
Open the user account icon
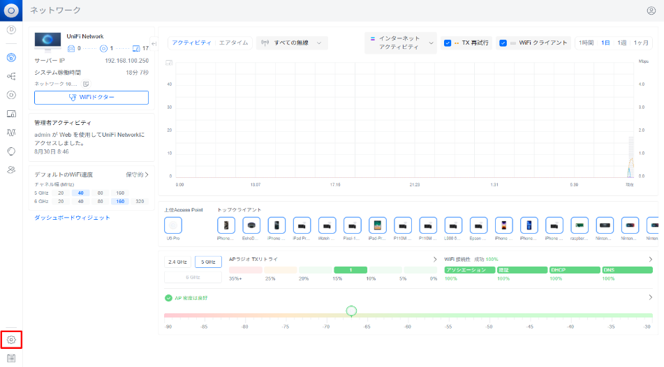point(651,10)
